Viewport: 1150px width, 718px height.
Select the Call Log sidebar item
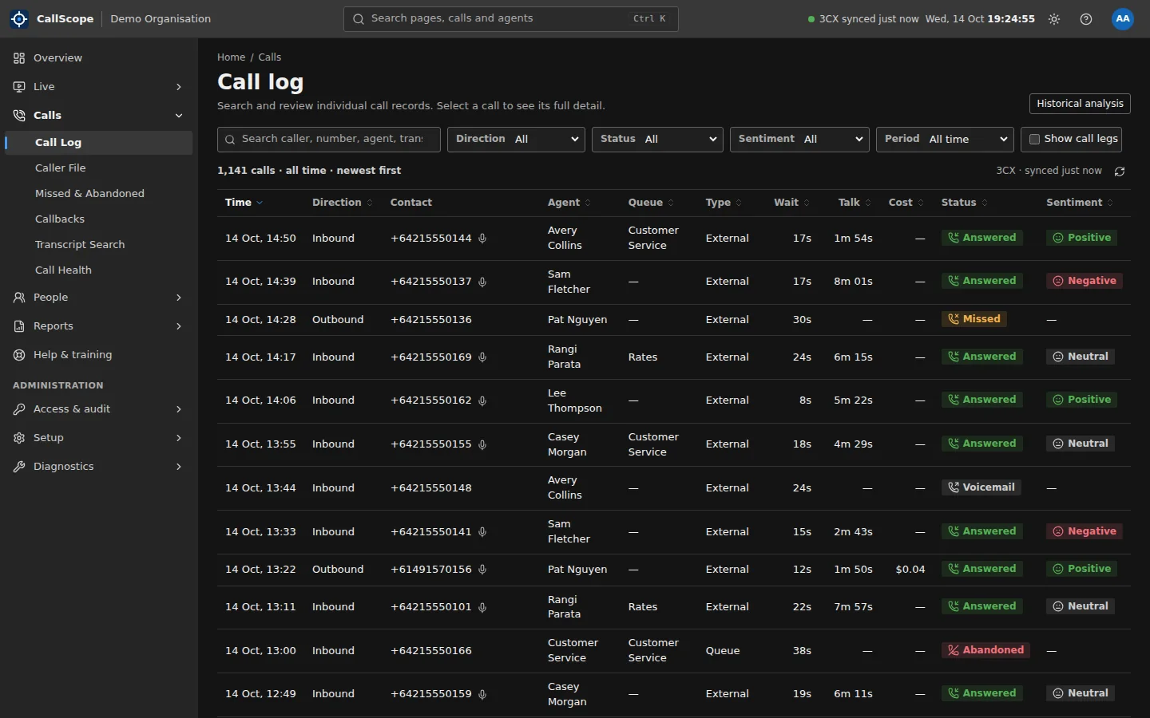tap(99, 143)
